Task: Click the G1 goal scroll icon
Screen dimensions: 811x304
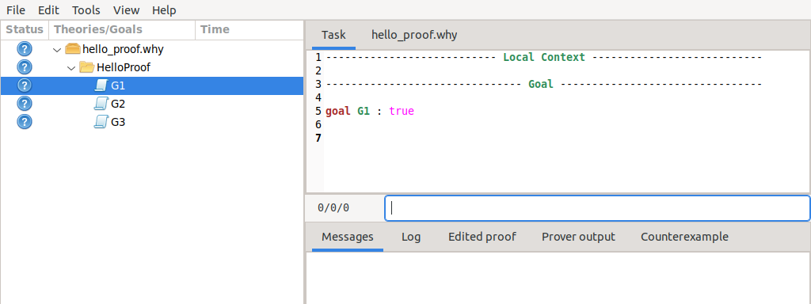Action: coord(101,85)
